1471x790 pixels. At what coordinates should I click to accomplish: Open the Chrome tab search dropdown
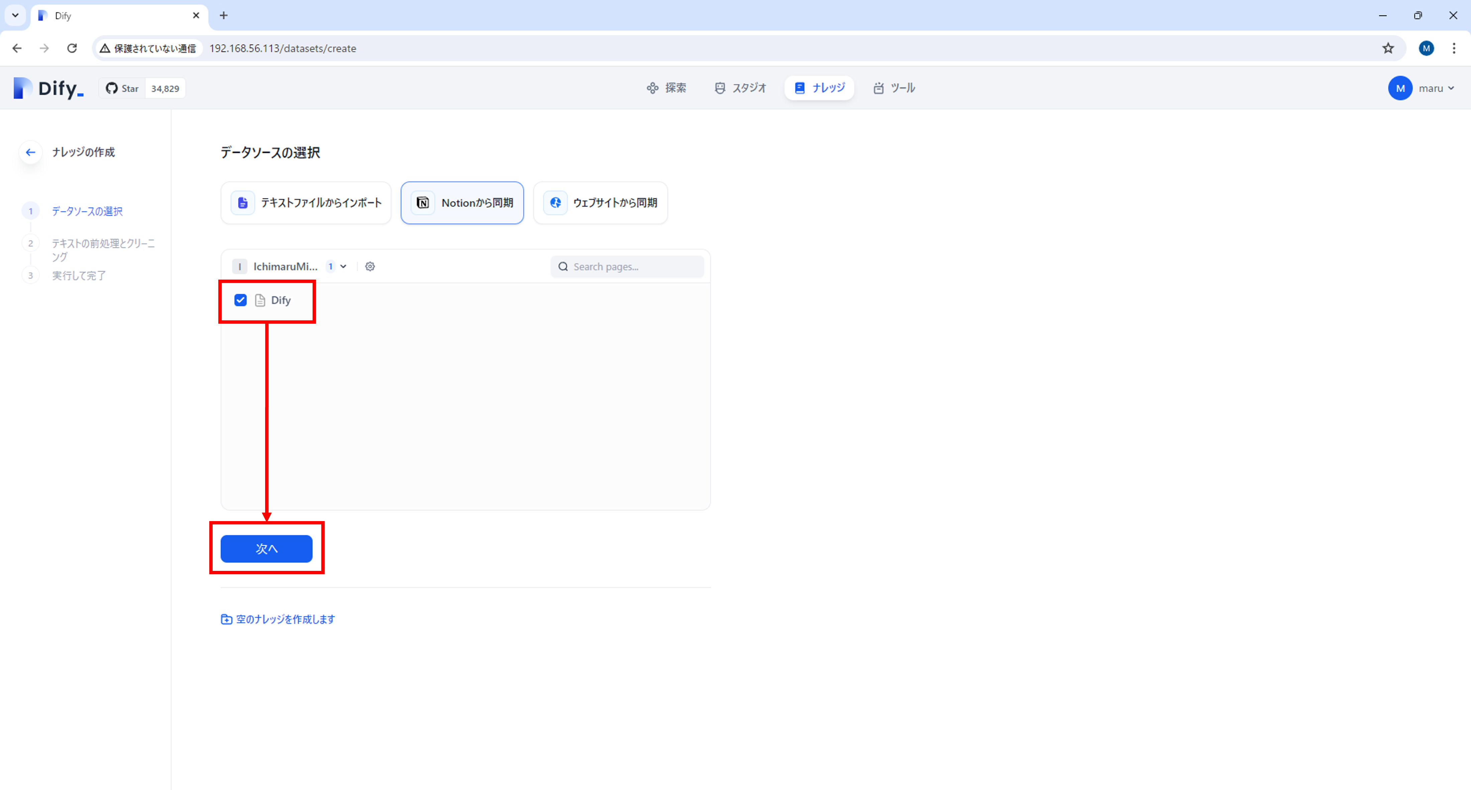[x=15, y=15]
